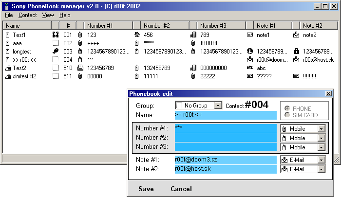Click the e-mail icon beside note2

tap(296, 35)
